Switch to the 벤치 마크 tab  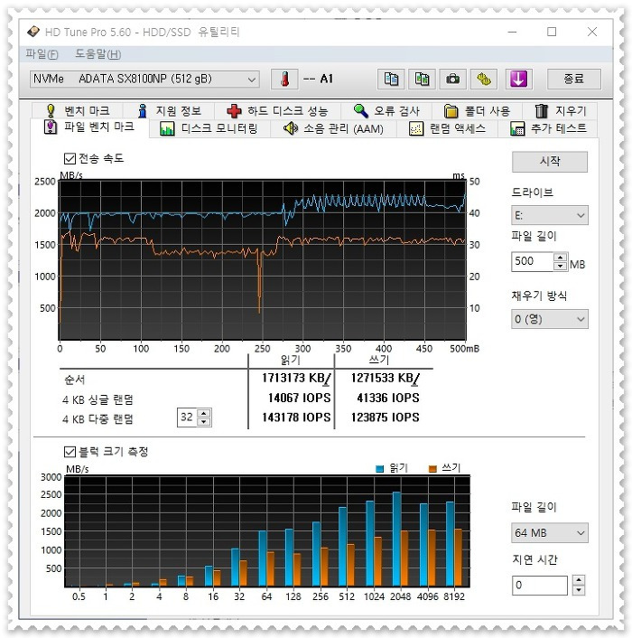coord(78,110)
